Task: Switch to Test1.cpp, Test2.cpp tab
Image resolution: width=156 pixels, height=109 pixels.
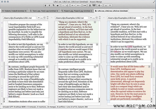Action: pyautogui.click(x=45, y=11)
